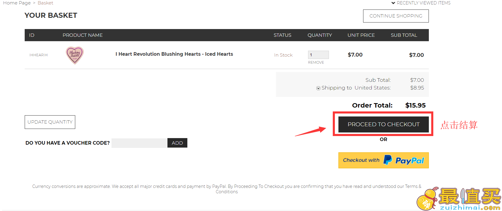Add the voucher code
The width and height of the screenshot is (502, 211).
177,143
